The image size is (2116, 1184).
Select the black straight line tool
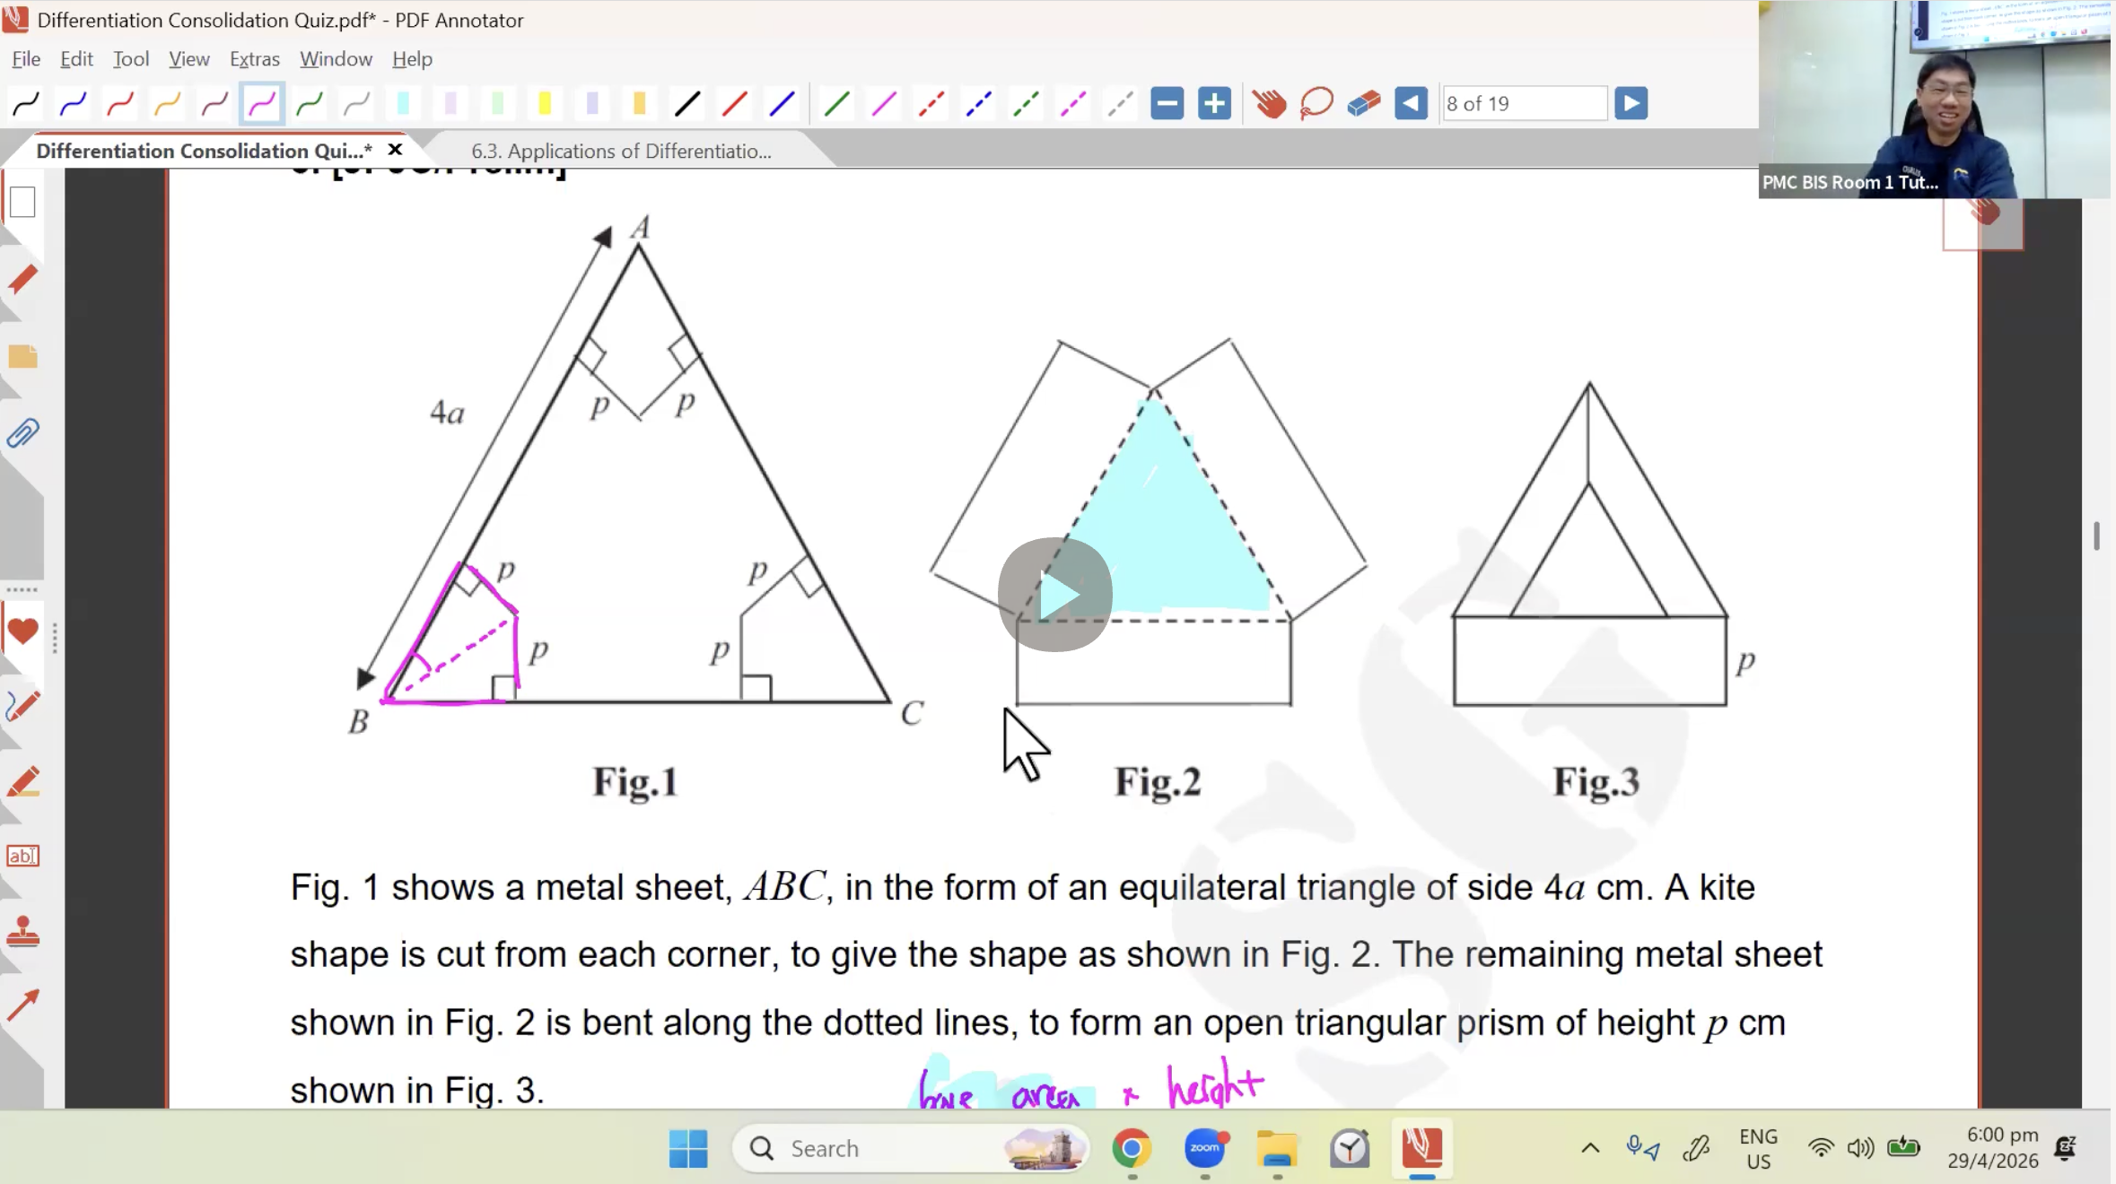[x=687, y=104]
